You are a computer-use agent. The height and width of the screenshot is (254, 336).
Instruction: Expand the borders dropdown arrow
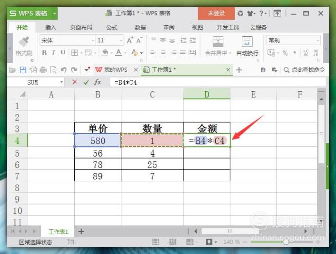(81, 53)
